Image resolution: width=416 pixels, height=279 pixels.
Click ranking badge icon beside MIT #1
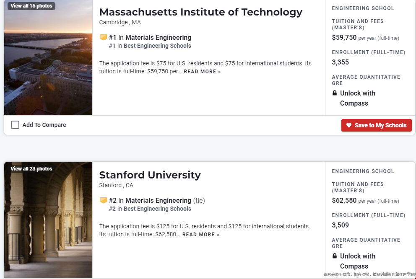[x=103, y=37]
